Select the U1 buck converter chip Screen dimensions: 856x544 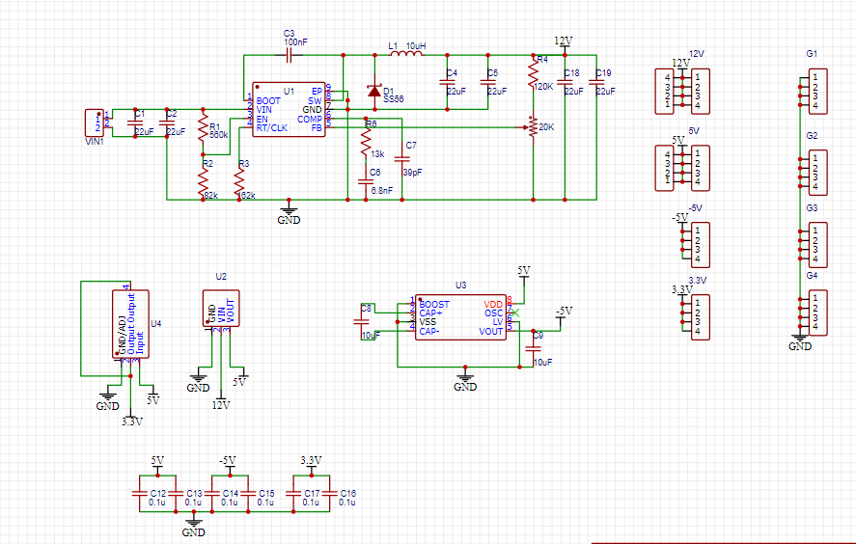click(x=289, y=110)
